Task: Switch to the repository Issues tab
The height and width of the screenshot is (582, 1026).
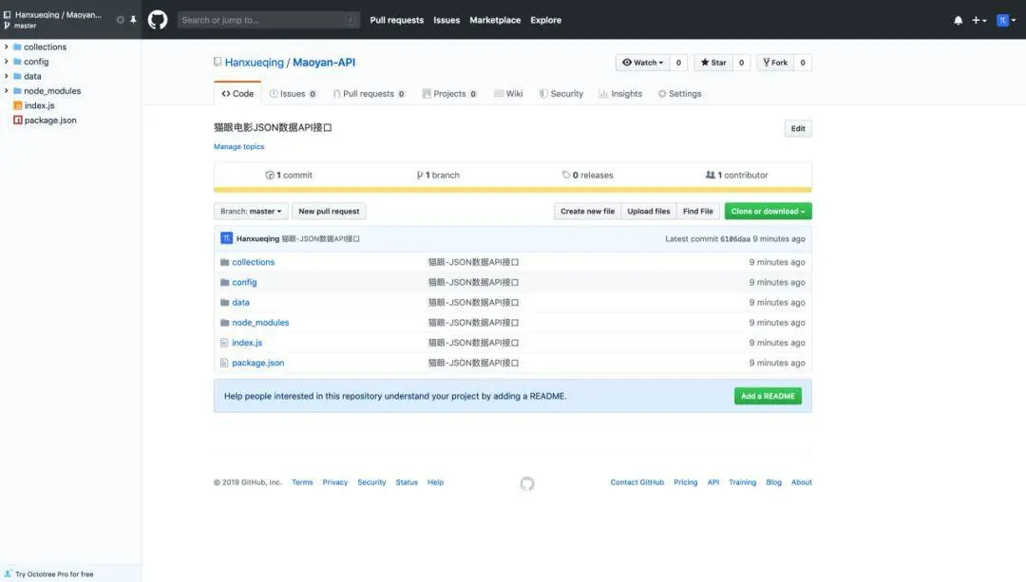Action: point(293,93)
